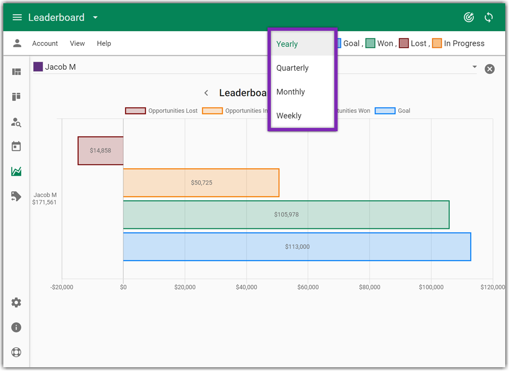Open the hamburger navigation menu
Image resolution: width=509 pixels, height=371 pixels.
click(17, 17)
